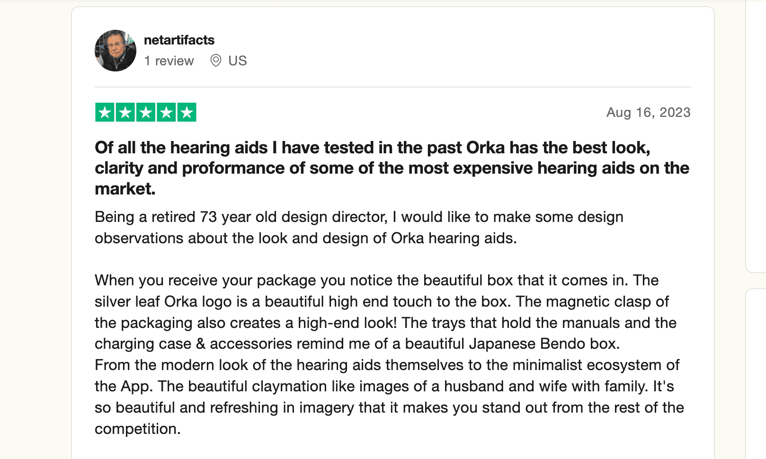Click the location pin icon
766x459 pixels.
click(x=215, y=61)
